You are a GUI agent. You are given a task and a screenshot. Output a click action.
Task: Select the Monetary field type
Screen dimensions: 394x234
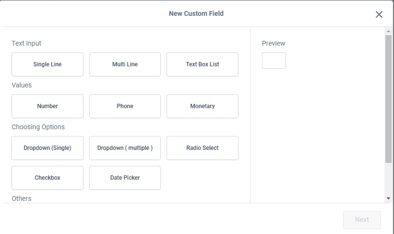[x=203, y=106]
